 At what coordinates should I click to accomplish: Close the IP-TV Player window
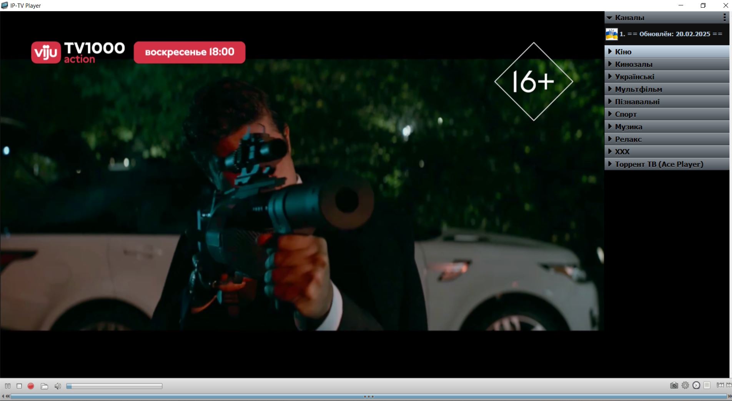(725, 5)
